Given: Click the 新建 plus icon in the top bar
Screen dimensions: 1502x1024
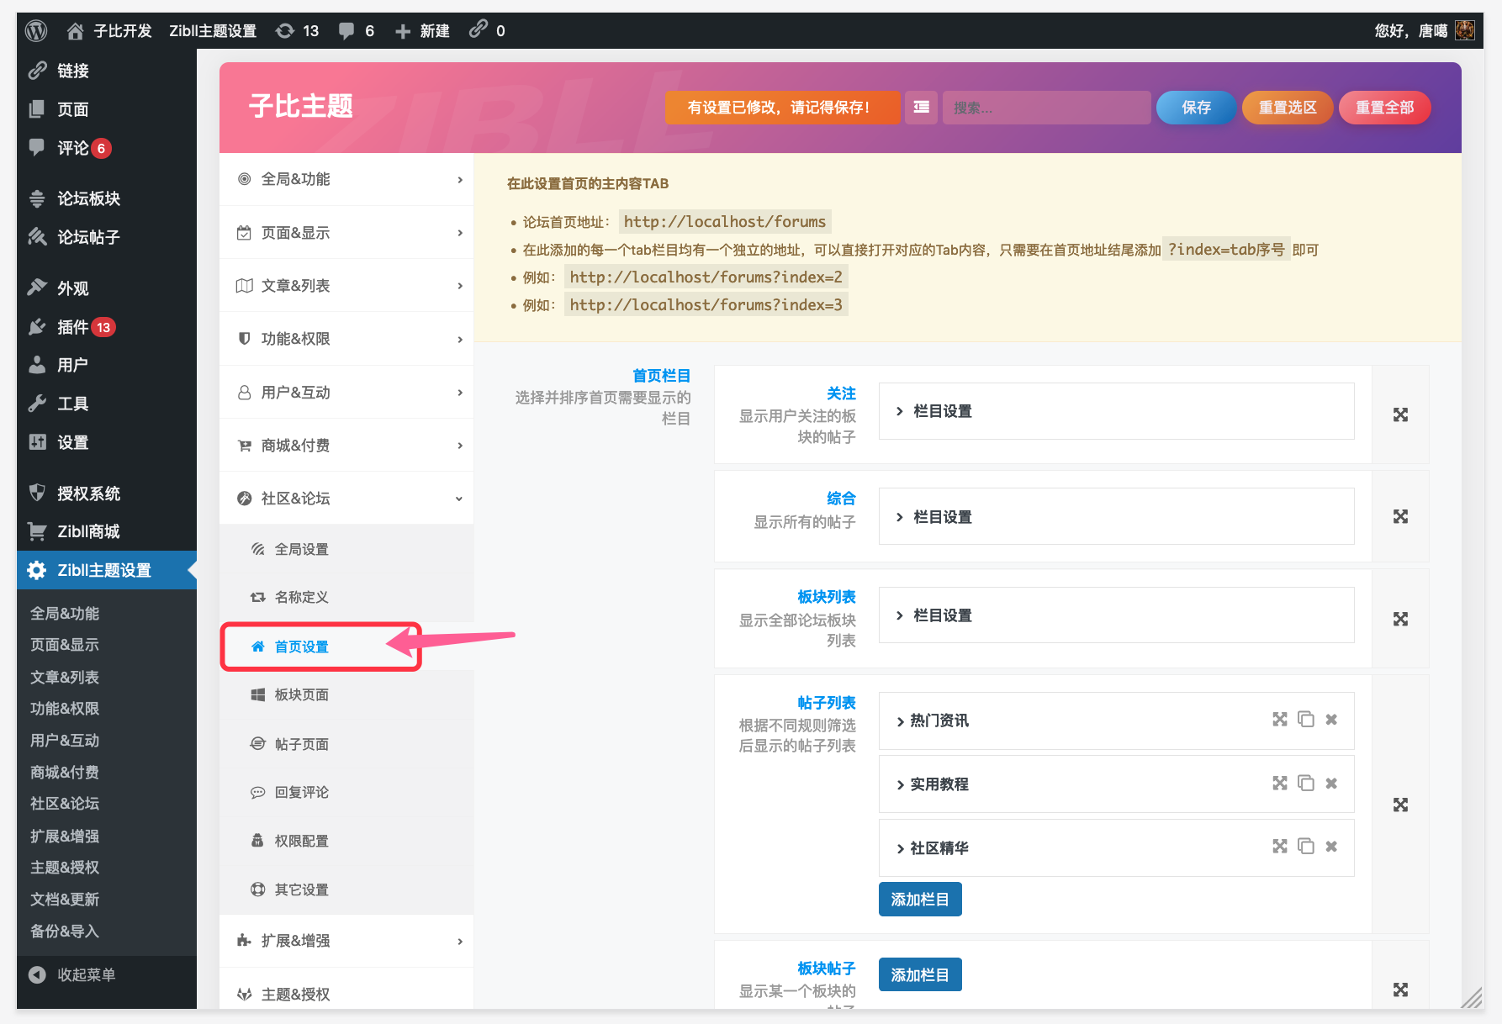Looking at the screenshot, I should pos(402,30).
